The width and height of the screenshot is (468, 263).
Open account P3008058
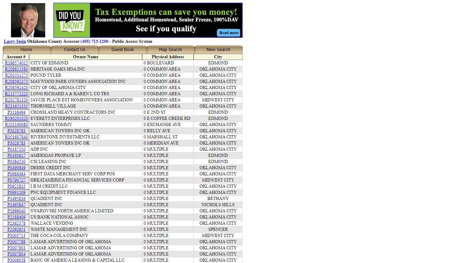click(x=16, y=260)
